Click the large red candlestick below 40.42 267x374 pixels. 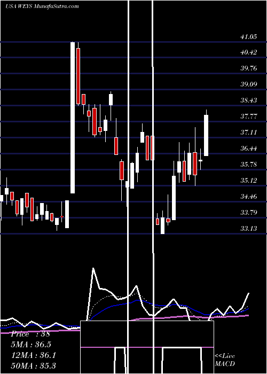click(x=78, y=76)
